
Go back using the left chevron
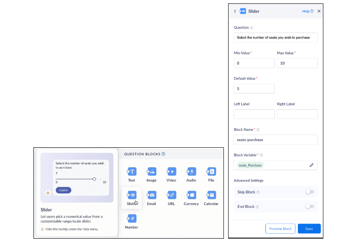pos(235,11)
